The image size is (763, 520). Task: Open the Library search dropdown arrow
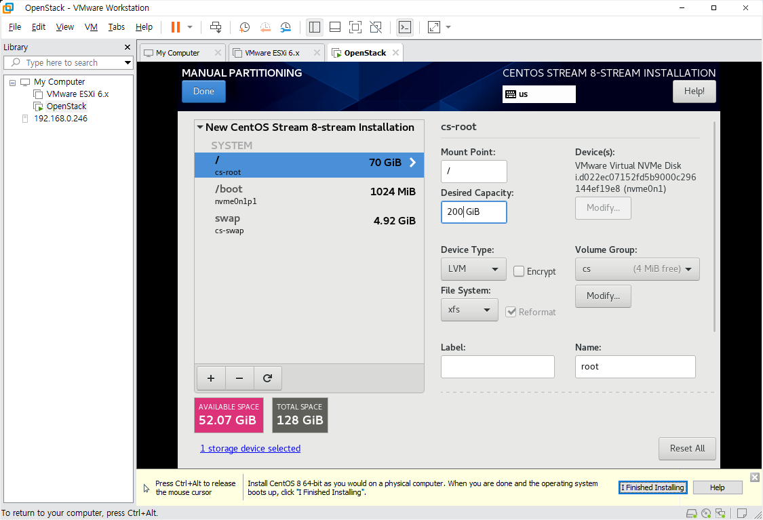click(128, 63)
